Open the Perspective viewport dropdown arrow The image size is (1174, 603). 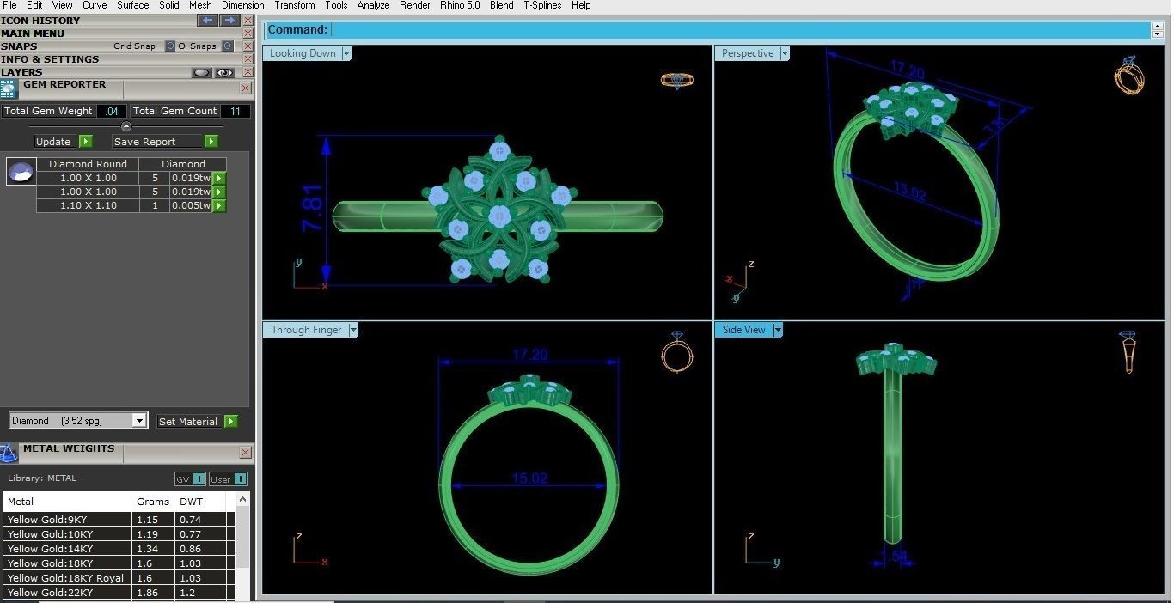point(785,53)
